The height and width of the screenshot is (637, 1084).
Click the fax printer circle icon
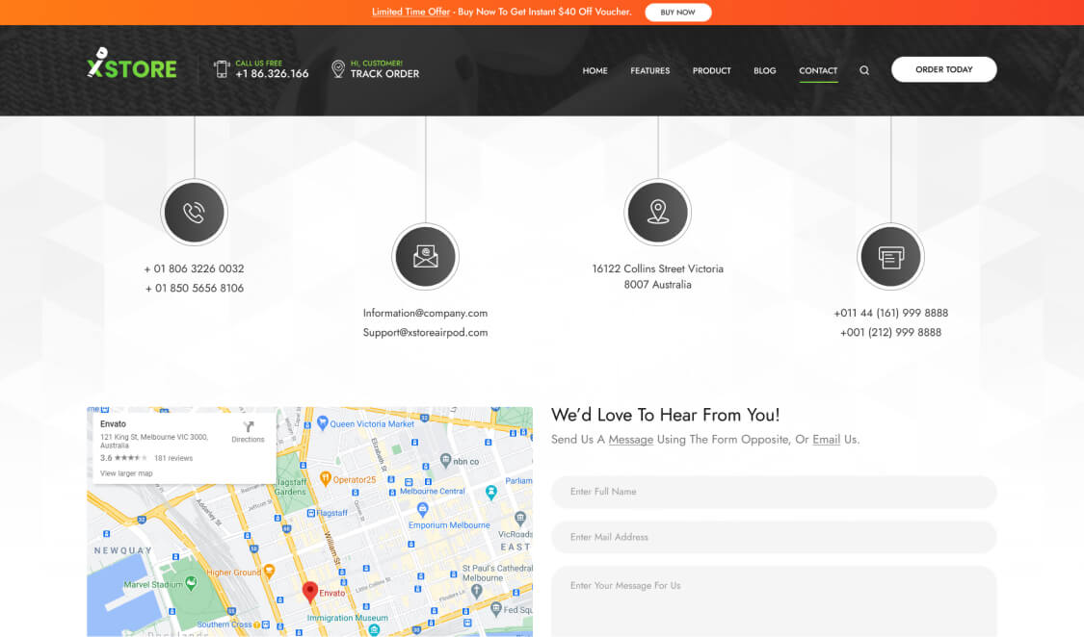pyautogui.click(x=890, y=257)
